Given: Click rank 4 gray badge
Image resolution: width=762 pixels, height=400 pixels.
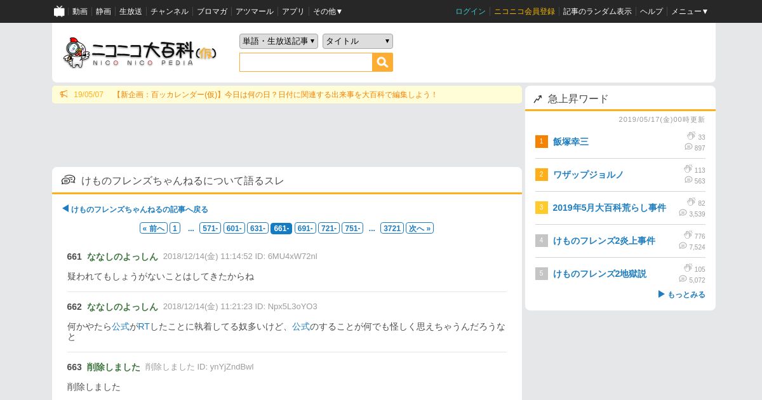Looking at the screenshot, I should 542,241.
